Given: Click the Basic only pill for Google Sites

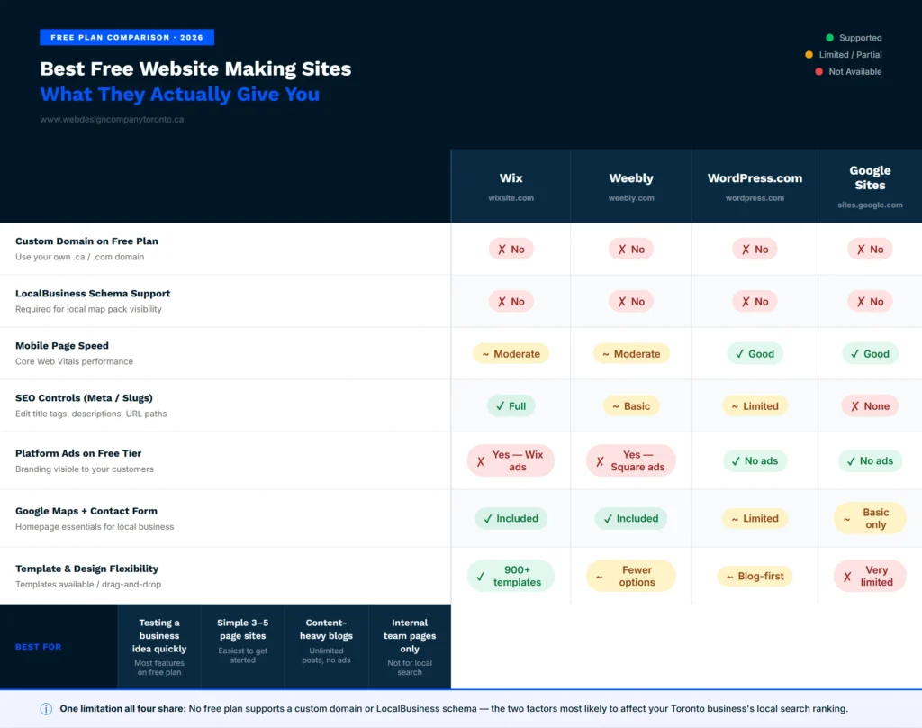Looking at the screenshot, I should click(870, 518).
